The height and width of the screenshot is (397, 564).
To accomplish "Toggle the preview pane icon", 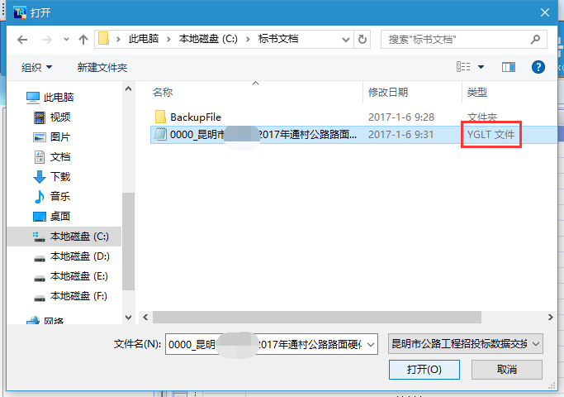I will pos(508,67).
